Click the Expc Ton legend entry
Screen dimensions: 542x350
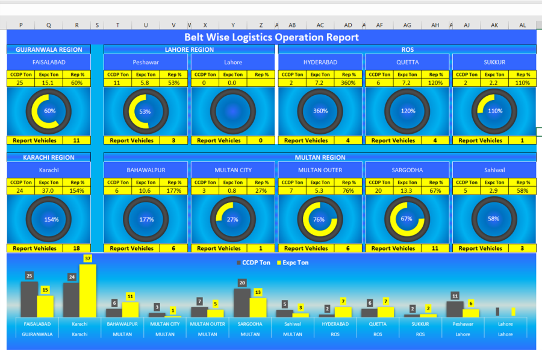pyautogui.click(x=293, y=263)
